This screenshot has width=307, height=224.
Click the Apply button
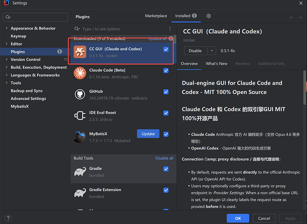point(290,218)
